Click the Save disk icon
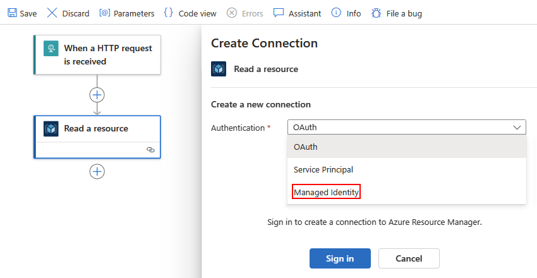The width and height of the screenshot is (537, 278). (12, 13)
